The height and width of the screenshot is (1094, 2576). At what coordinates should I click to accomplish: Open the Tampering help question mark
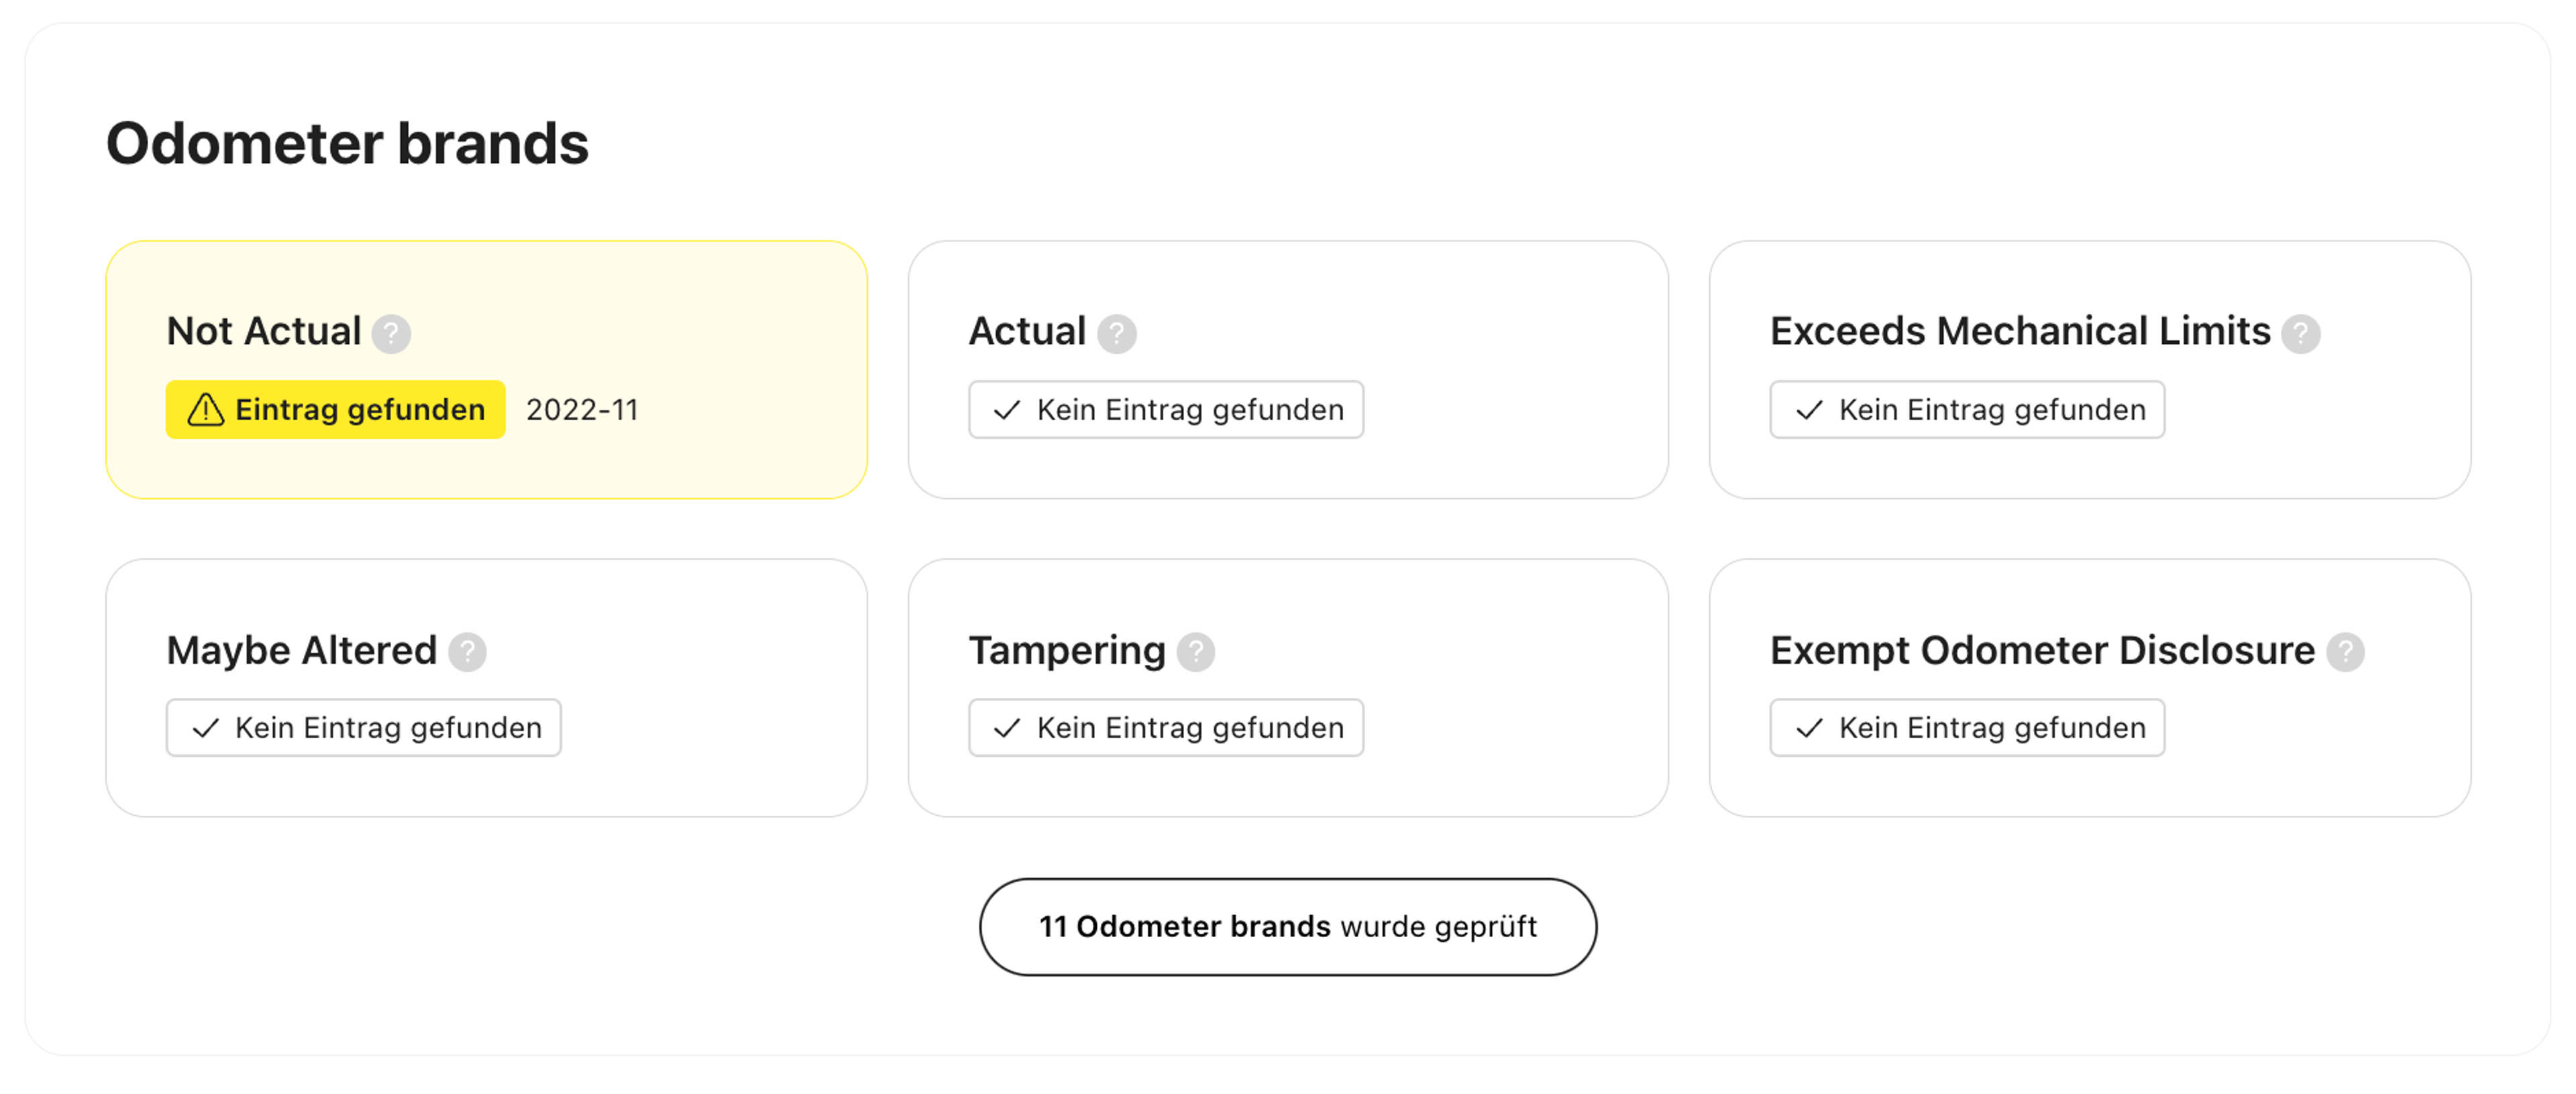coord(1195,652)
